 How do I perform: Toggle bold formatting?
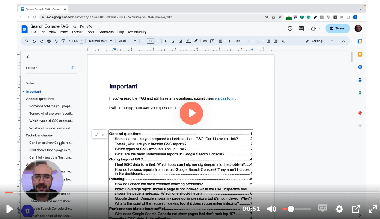tap(166, 41)
